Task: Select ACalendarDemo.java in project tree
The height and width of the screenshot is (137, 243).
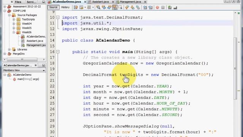Action: click(x=36, y=37)
